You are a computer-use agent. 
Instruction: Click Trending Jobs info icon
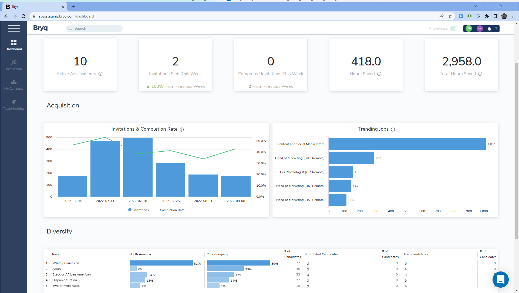tap(393, 130)
